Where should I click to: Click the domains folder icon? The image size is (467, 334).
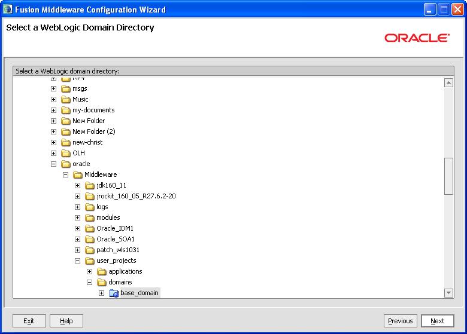pyautogui.click(x=102, y=282)
